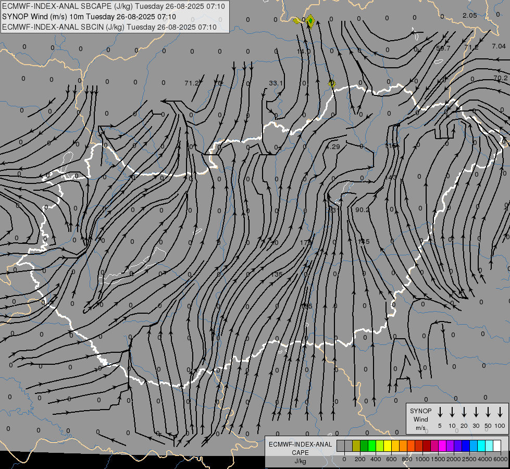Image resolution: width=510 pixels, height=469 pixels.
Task: Click the large Lake Balaton outline
Action: tap(133, 266)
